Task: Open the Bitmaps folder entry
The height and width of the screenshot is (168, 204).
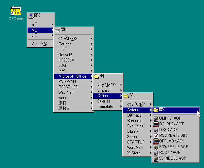Action: click(x=138, y=115)
